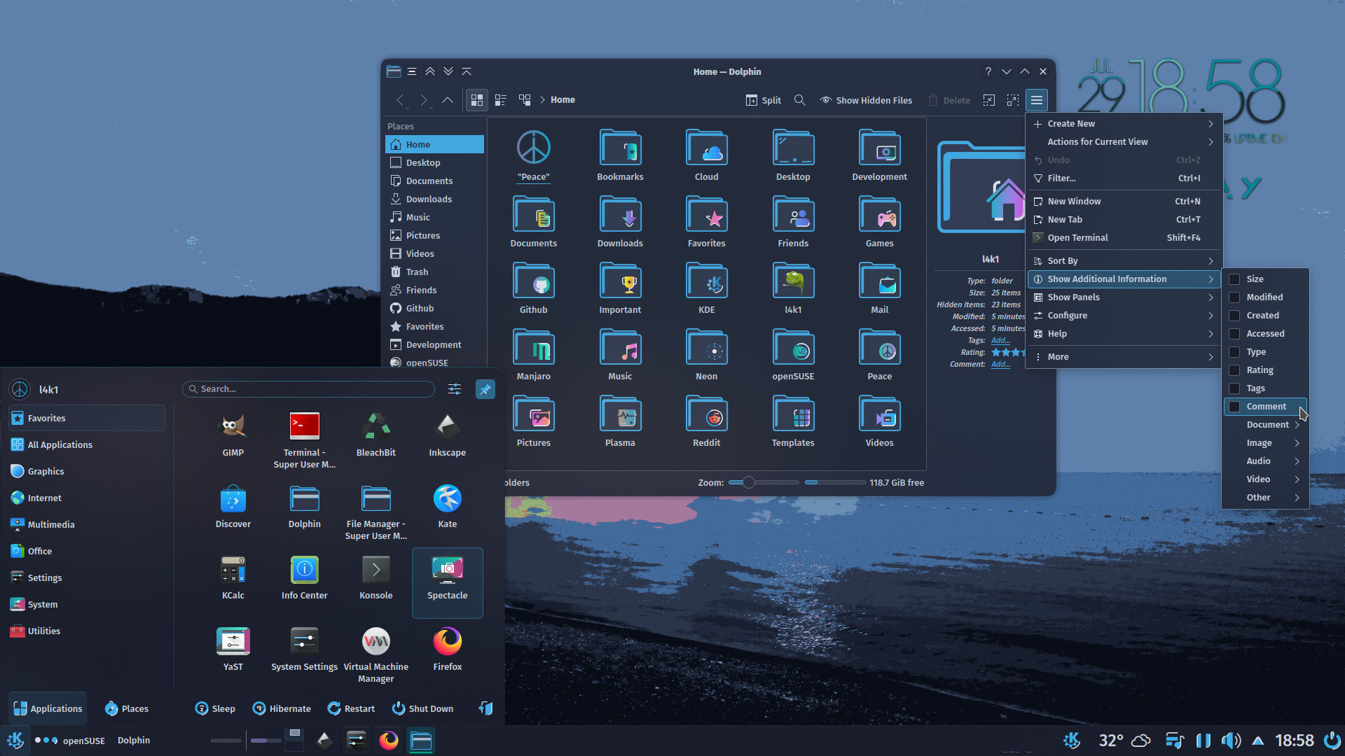Click the pin icon in launcher
This screenshot has width=1345, height=756.
click(x=485, y=389)
